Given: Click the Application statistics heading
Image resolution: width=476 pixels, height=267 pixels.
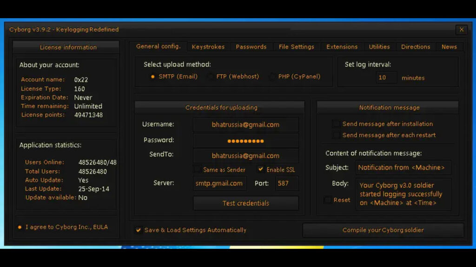Looking at the screenshot, I should 50,145.
